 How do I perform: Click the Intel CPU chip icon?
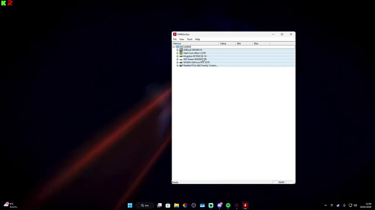(x=181, y=53)
